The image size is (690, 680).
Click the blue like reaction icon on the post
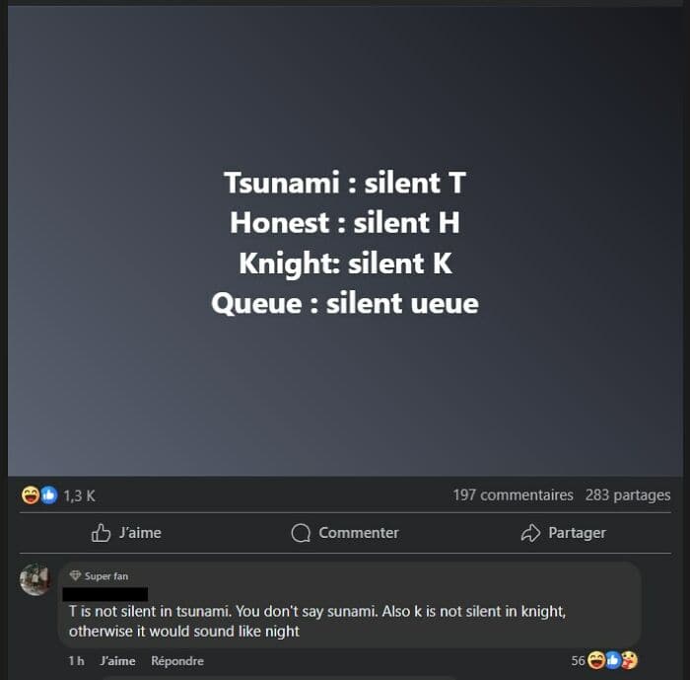click(49, 495)
